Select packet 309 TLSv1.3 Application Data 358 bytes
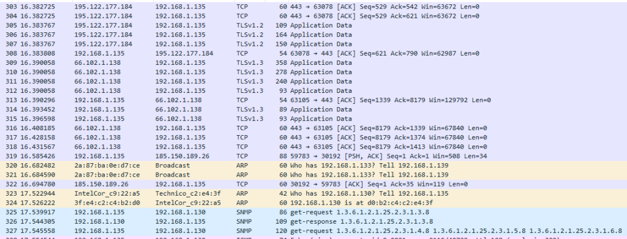The width and height of the screenshot is (627, 239). click(x=313, y=62)
